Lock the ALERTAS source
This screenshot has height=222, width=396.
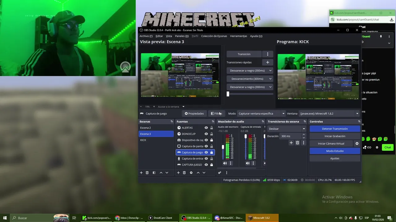coord(212,128)
